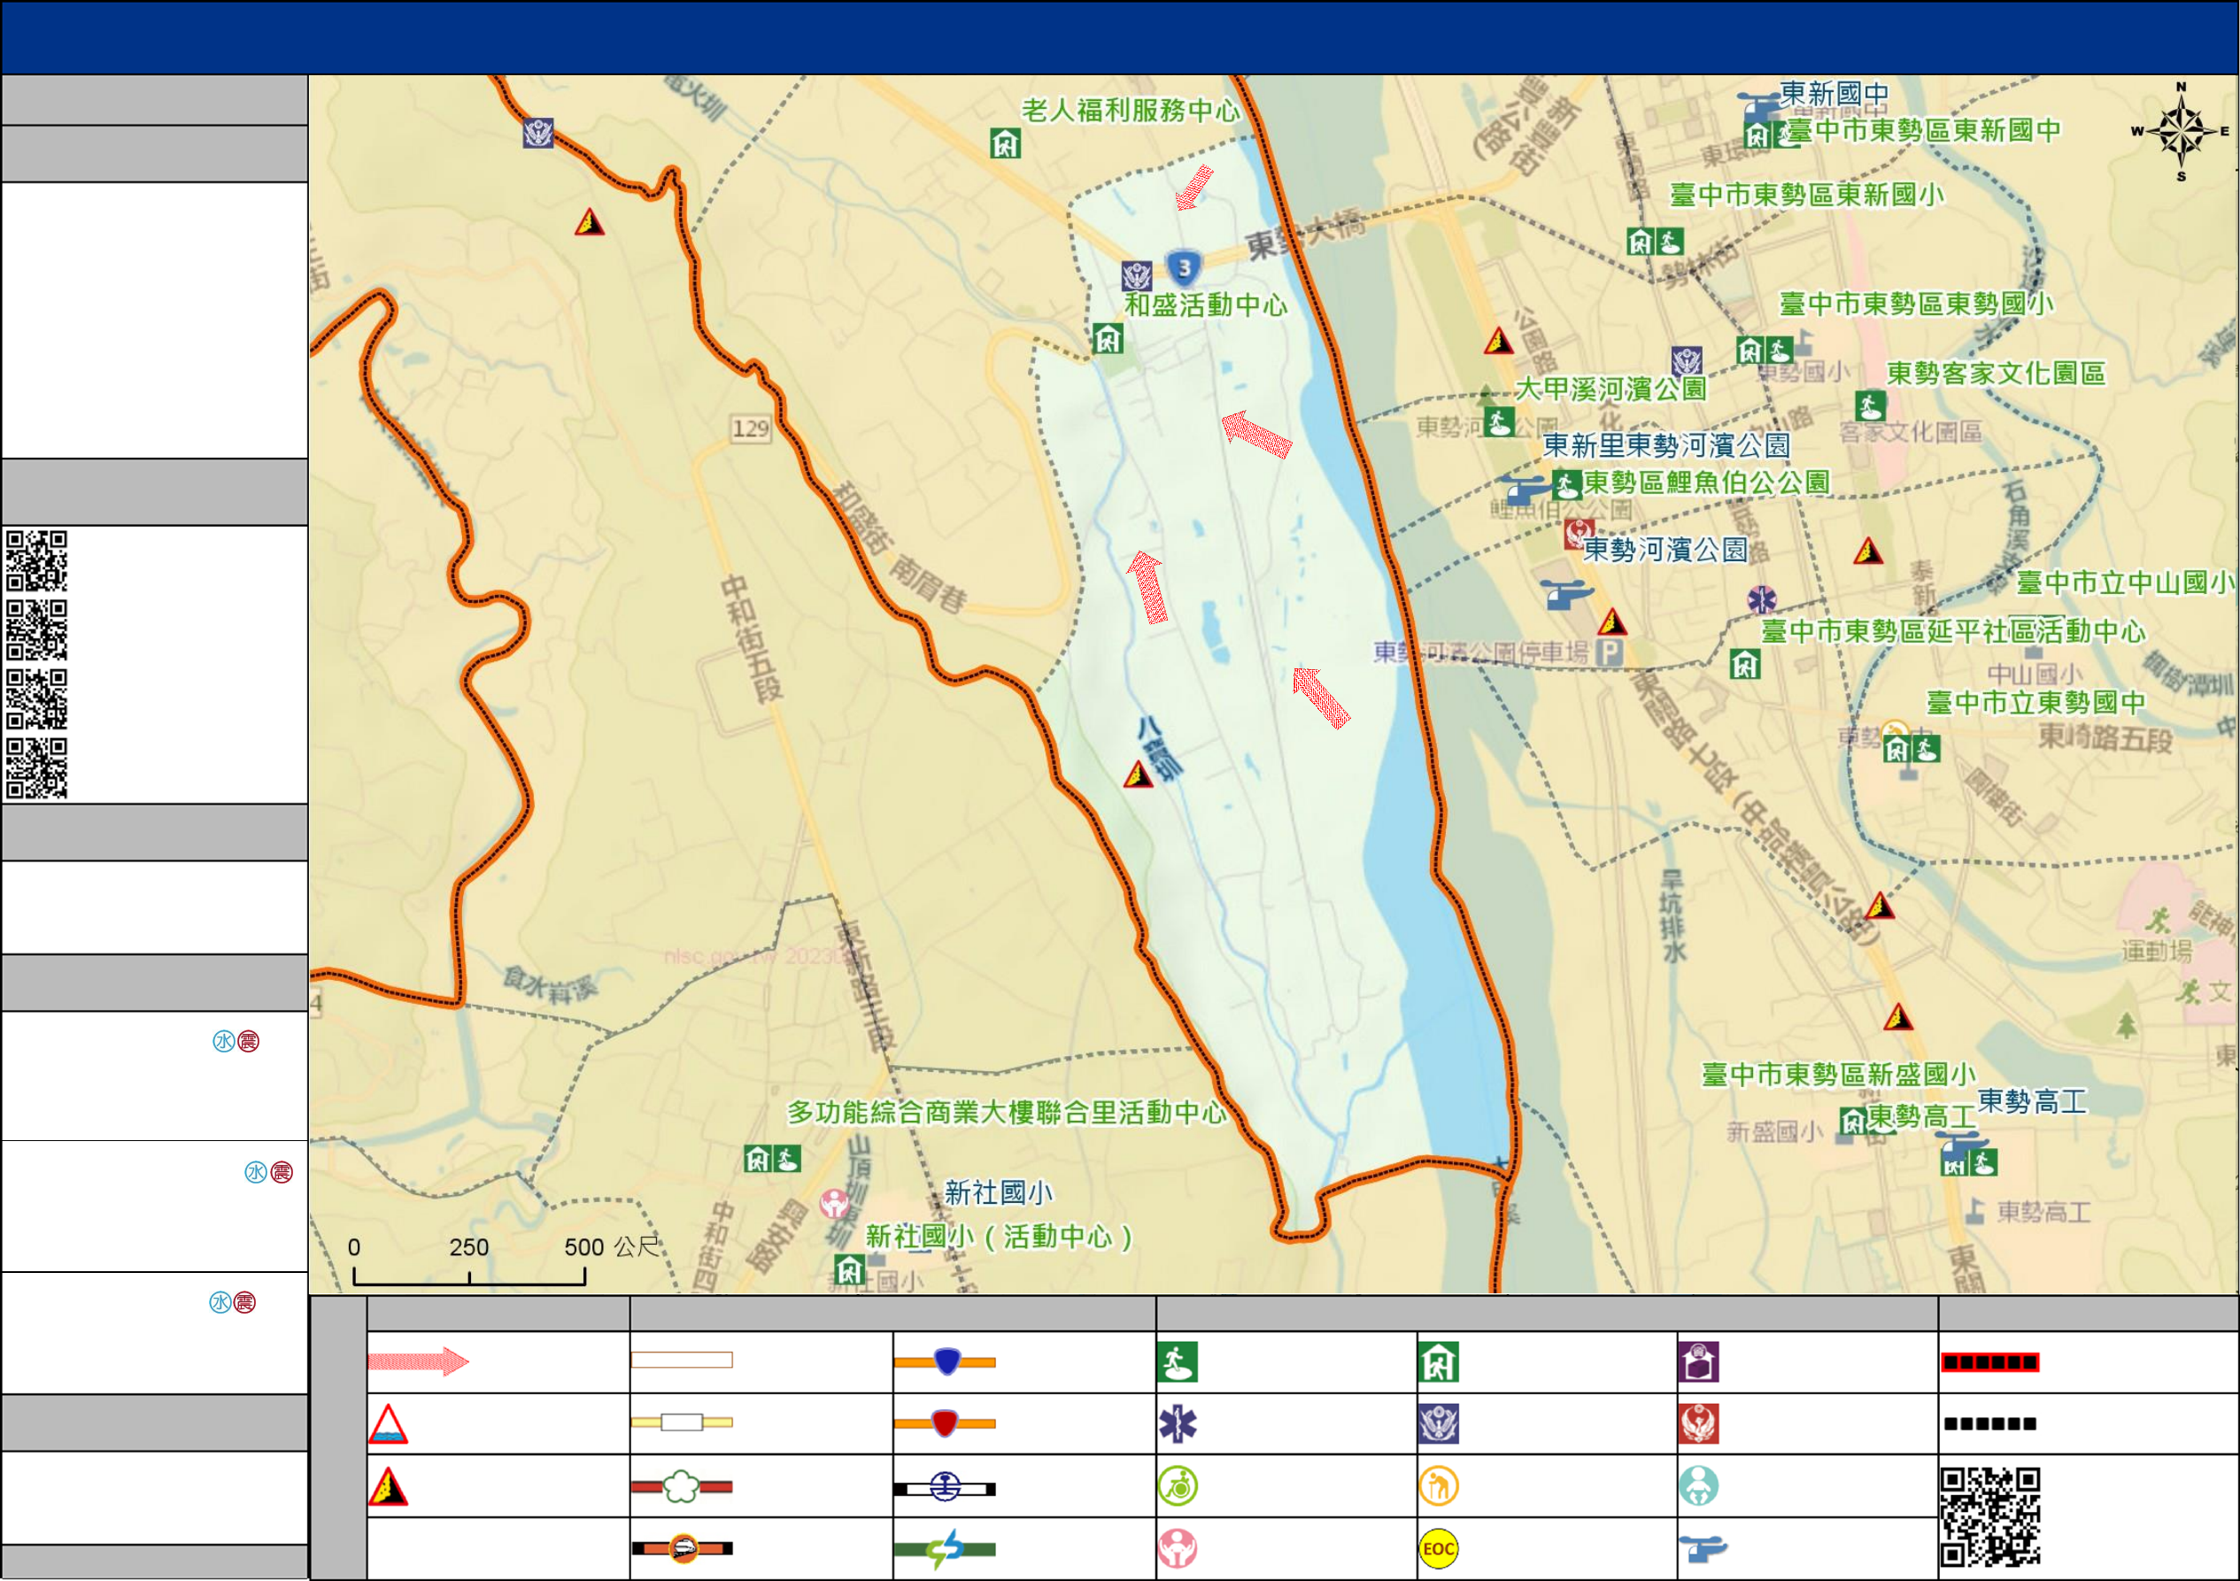
Task: Click pink welfare icon left of 新社國小
Action: [x=834, y=1203]
